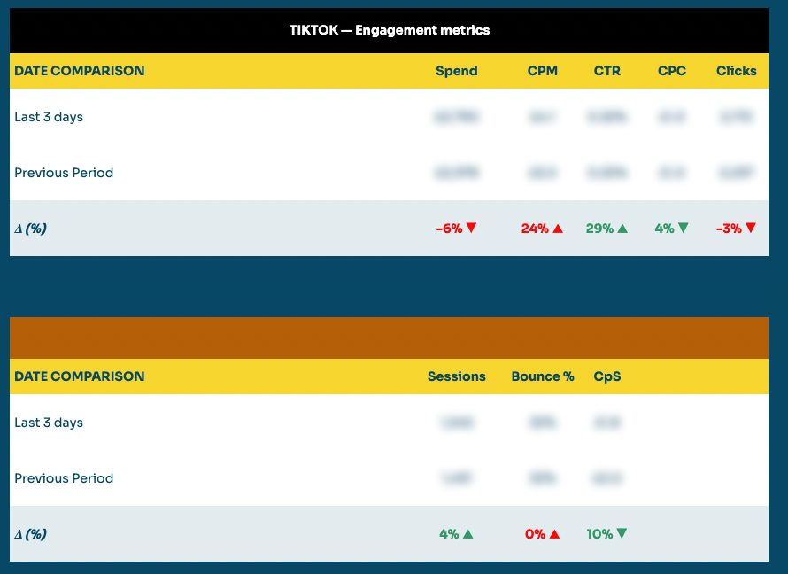Select 'Last 3 days' row in the Sessions table
788x574 pixels.
pos(389,423)
